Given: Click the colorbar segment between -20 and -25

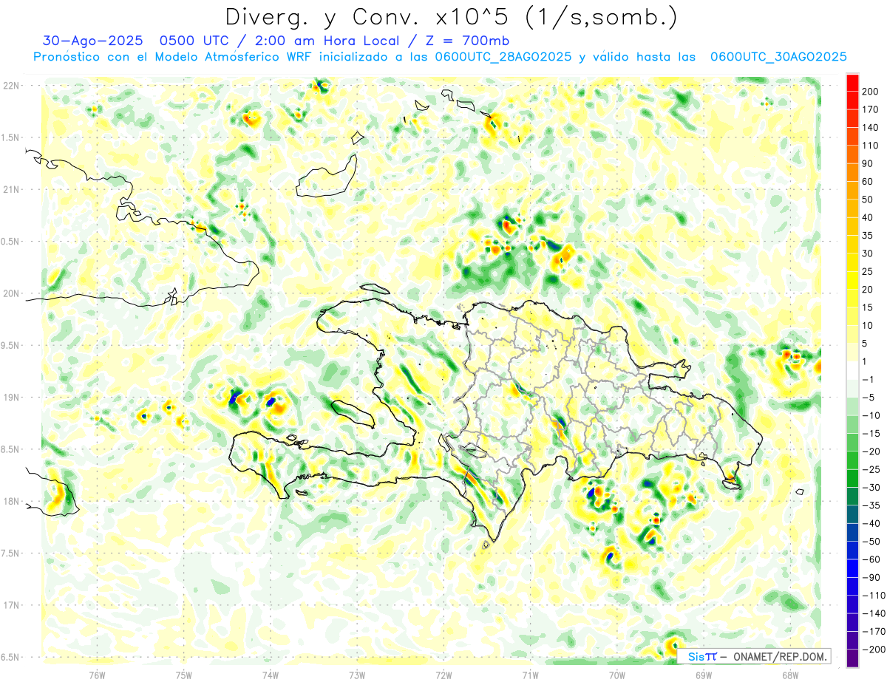Looking at the screenshot, I should (x=852, y=460).
